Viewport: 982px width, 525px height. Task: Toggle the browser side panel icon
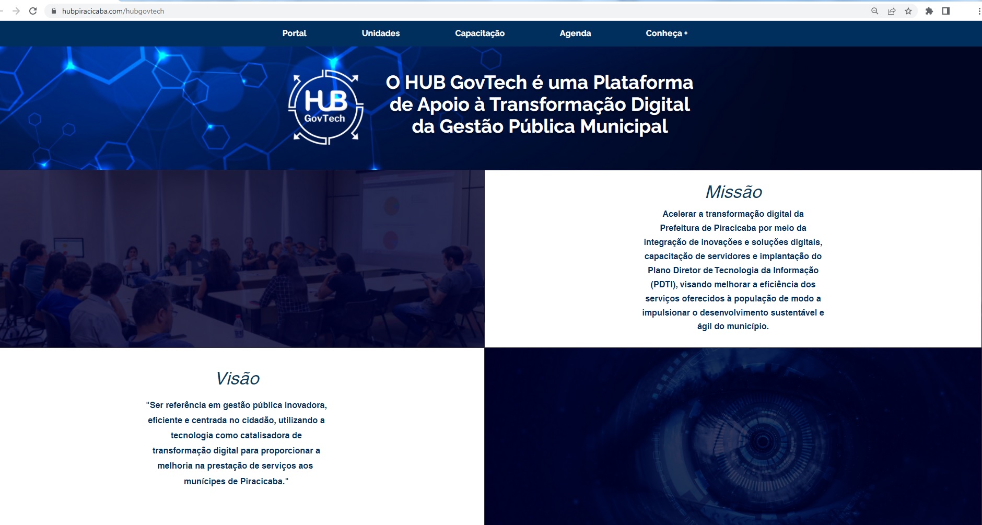coord(946,11)
